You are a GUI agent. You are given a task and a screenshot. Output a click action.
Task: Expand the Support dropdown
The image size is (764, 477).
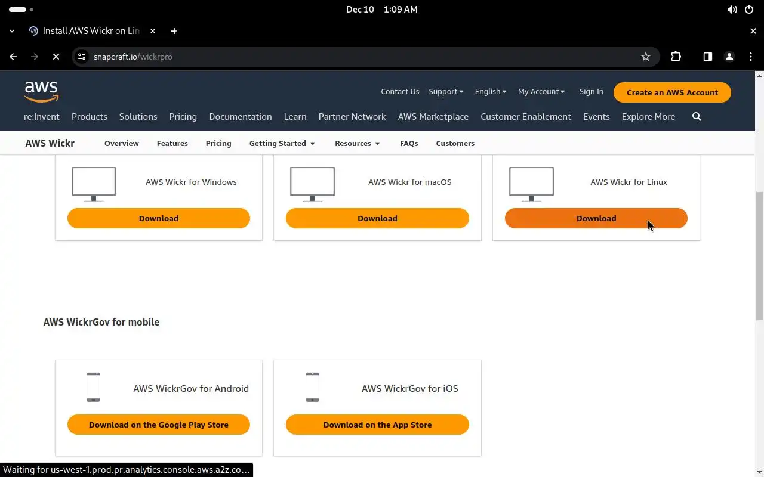click(x=446, y=91)
